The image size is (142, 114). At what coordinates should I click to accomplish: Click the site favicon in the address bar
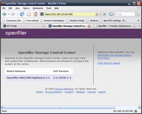[x=42, y=14]
